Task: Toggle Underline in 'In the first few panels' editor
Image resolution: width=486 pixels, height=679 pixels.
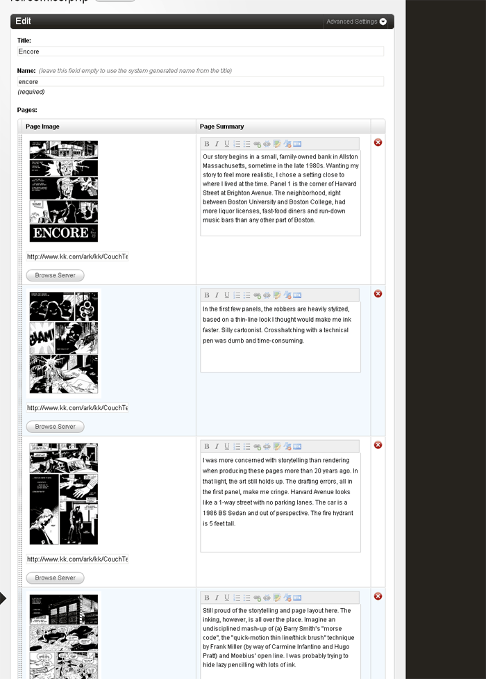Action: pyautogui.click(x=227, y=295)
